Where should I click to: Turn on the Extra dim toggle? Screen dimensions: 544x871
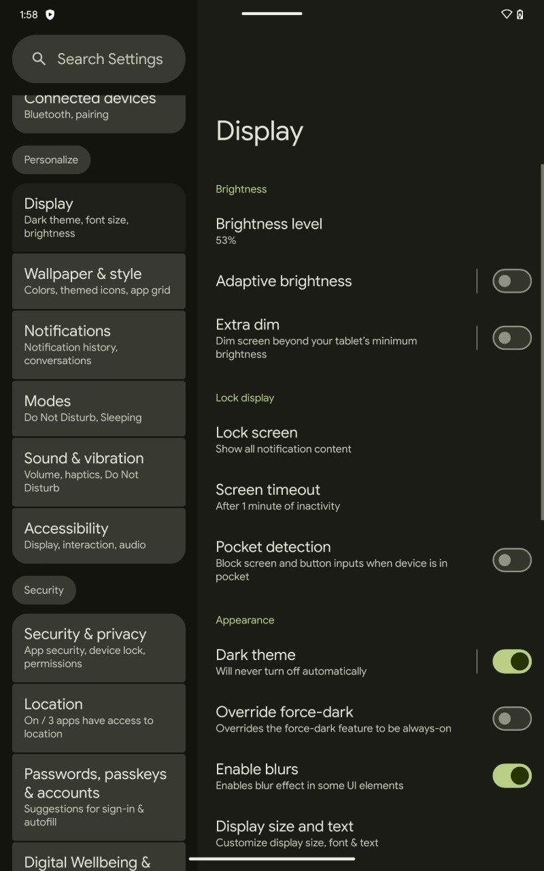click(x=511, y=338)
